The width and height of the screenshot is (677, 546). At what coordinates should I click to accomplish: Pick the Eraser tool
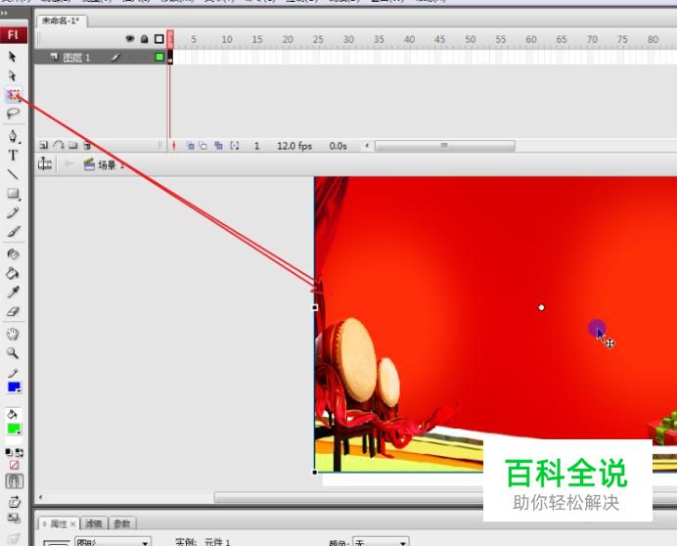13,311
